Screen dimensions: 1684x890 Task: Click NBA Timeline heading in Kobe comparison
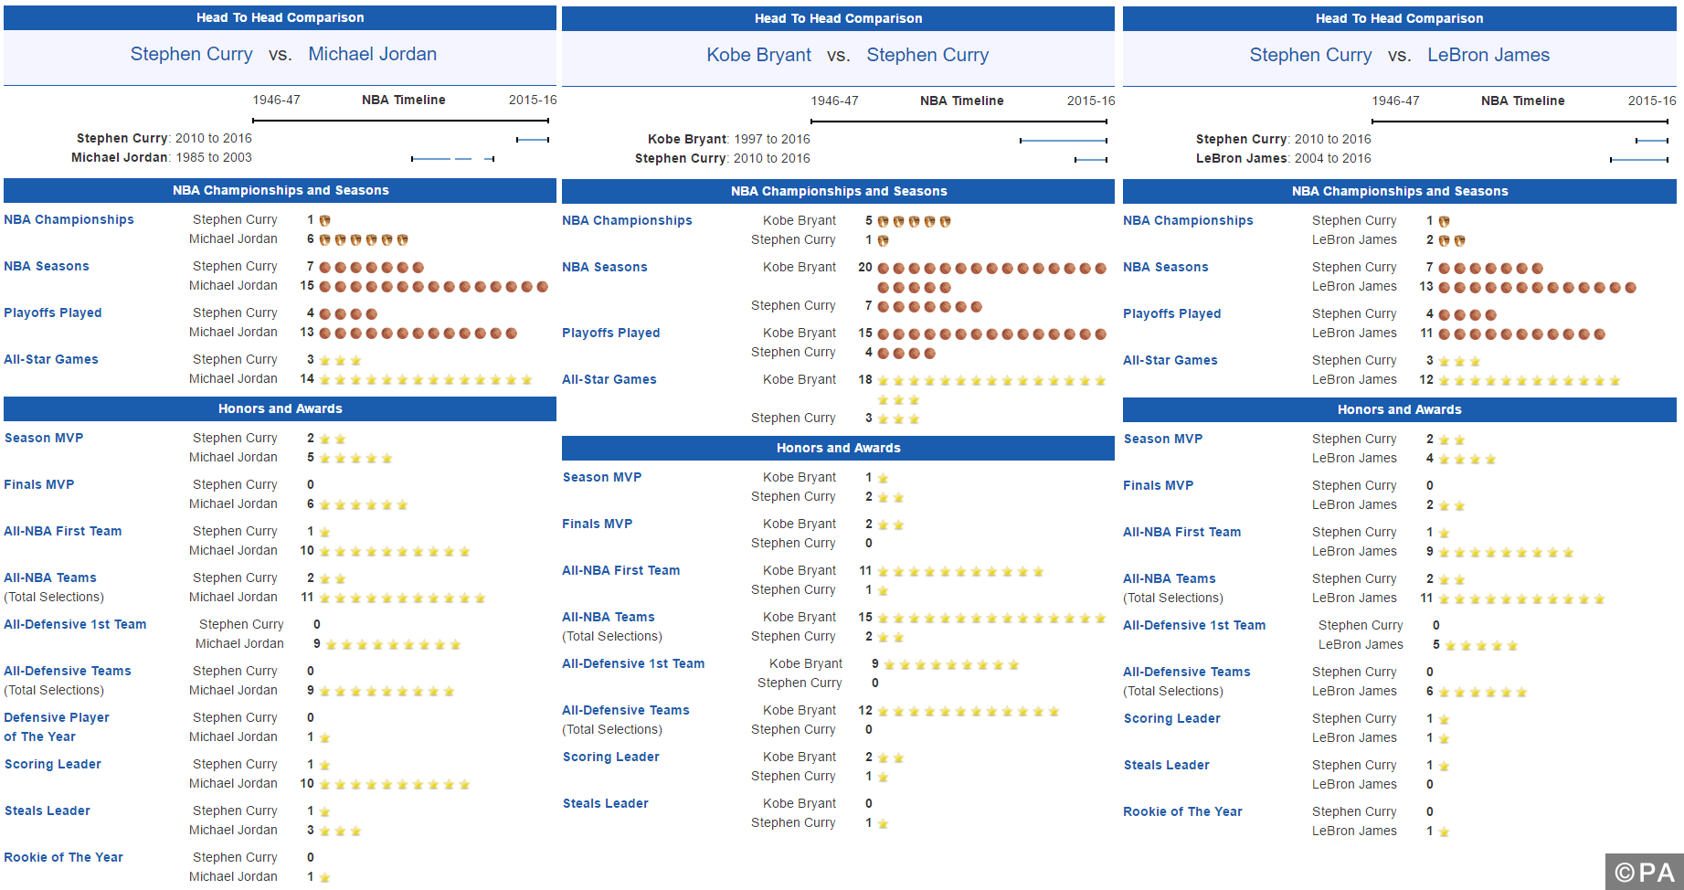click(x=961, y=101)
